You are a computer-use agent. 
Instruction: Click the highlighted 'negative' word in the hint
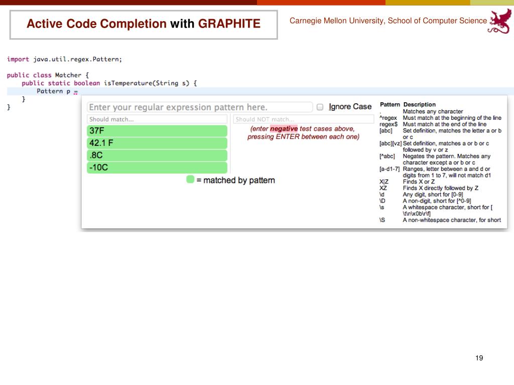pyautogui.click(x=284, y=129)
